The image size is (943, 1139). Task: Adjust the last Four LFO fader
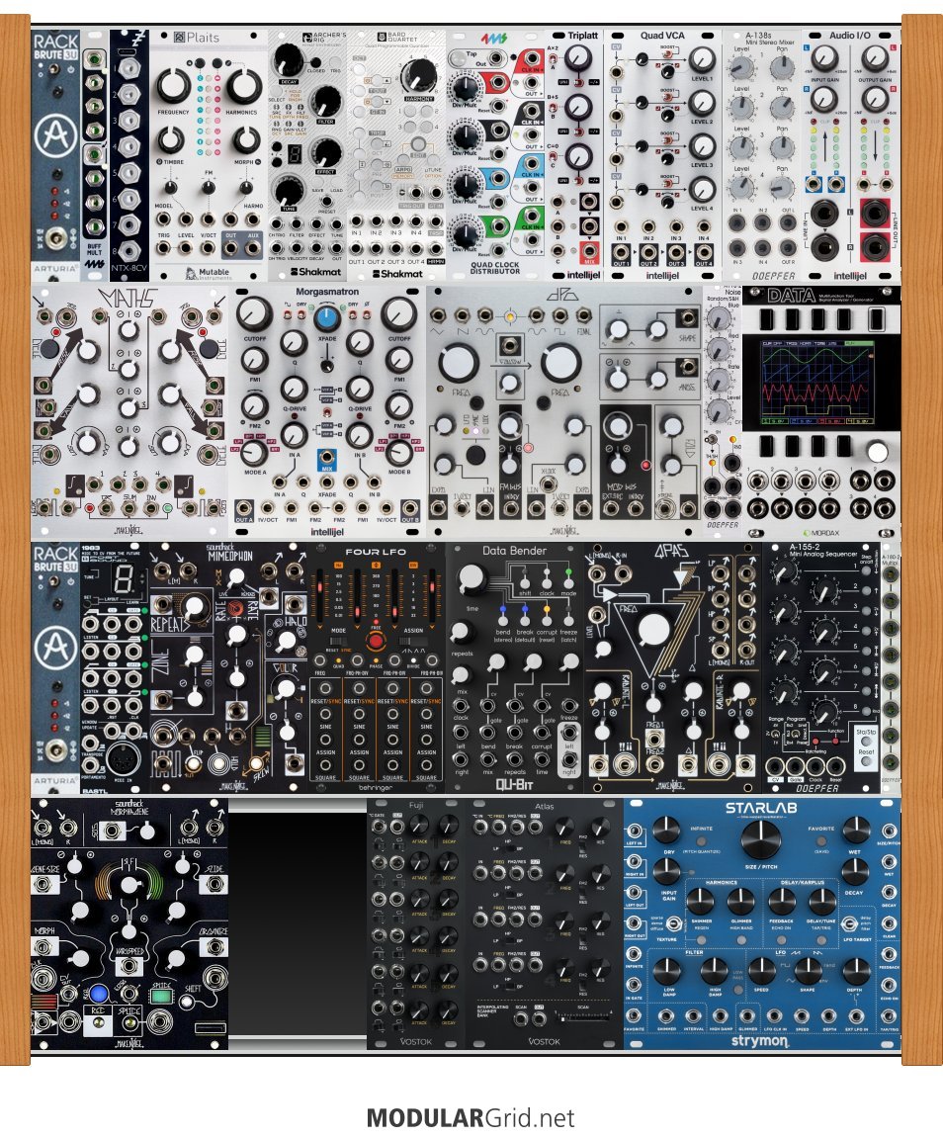pos(432,595)
